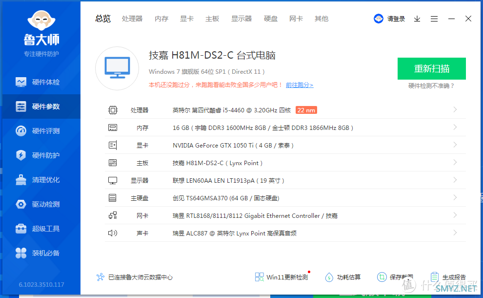Expand the 网卡 row chevron
This screenshot has height=298, width=483.
coord(455,215)
